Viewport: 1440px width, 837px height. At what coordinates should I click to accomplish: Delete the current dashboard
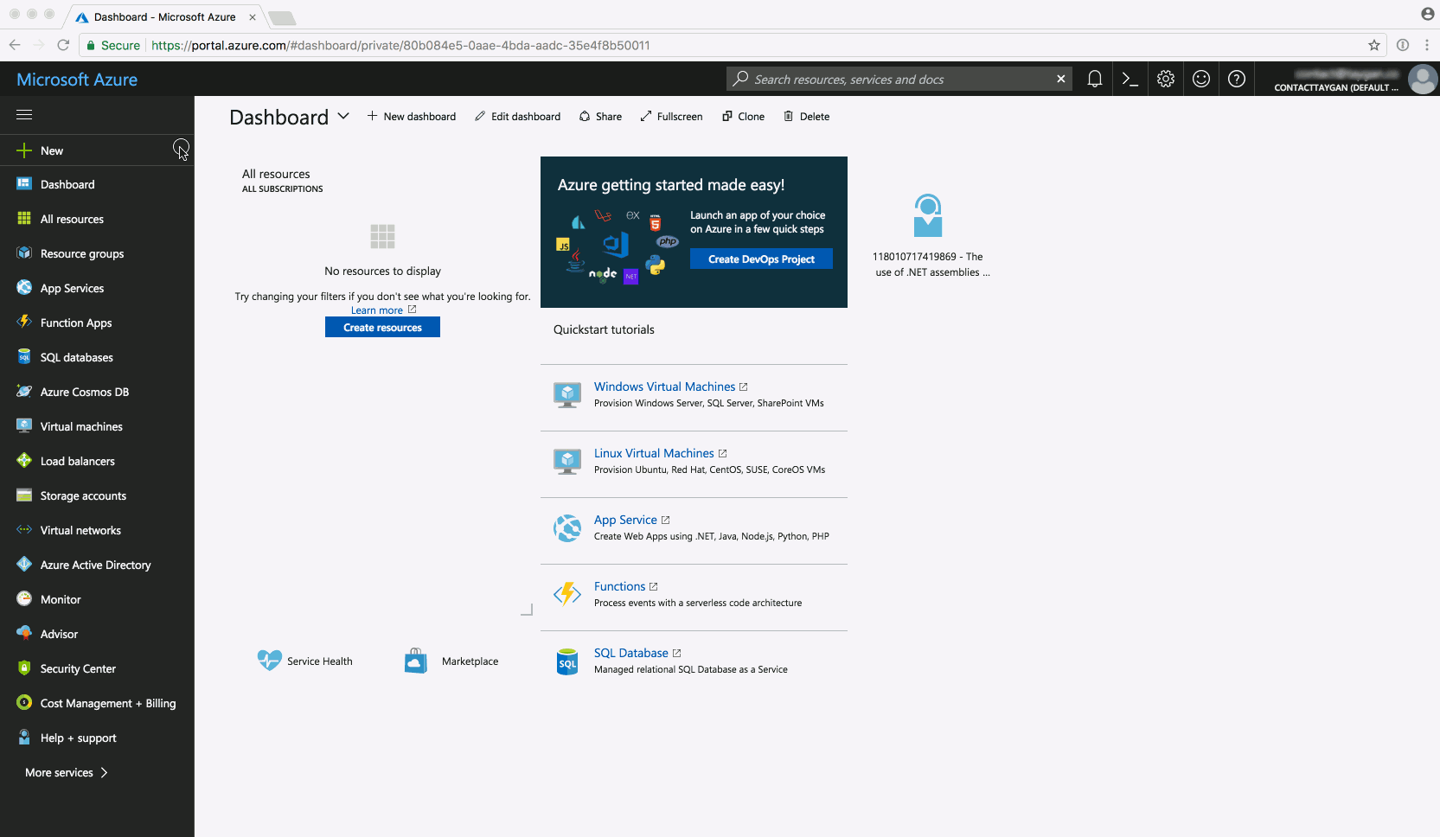coord(806,117)
